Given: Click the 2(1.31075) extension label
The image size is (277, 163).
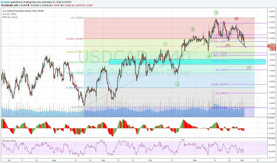Looking at the screenshot, I should [x=222, y=70].
